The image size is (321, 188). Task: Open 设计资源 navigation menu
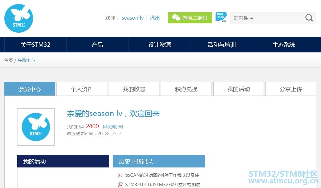[159, 45]
